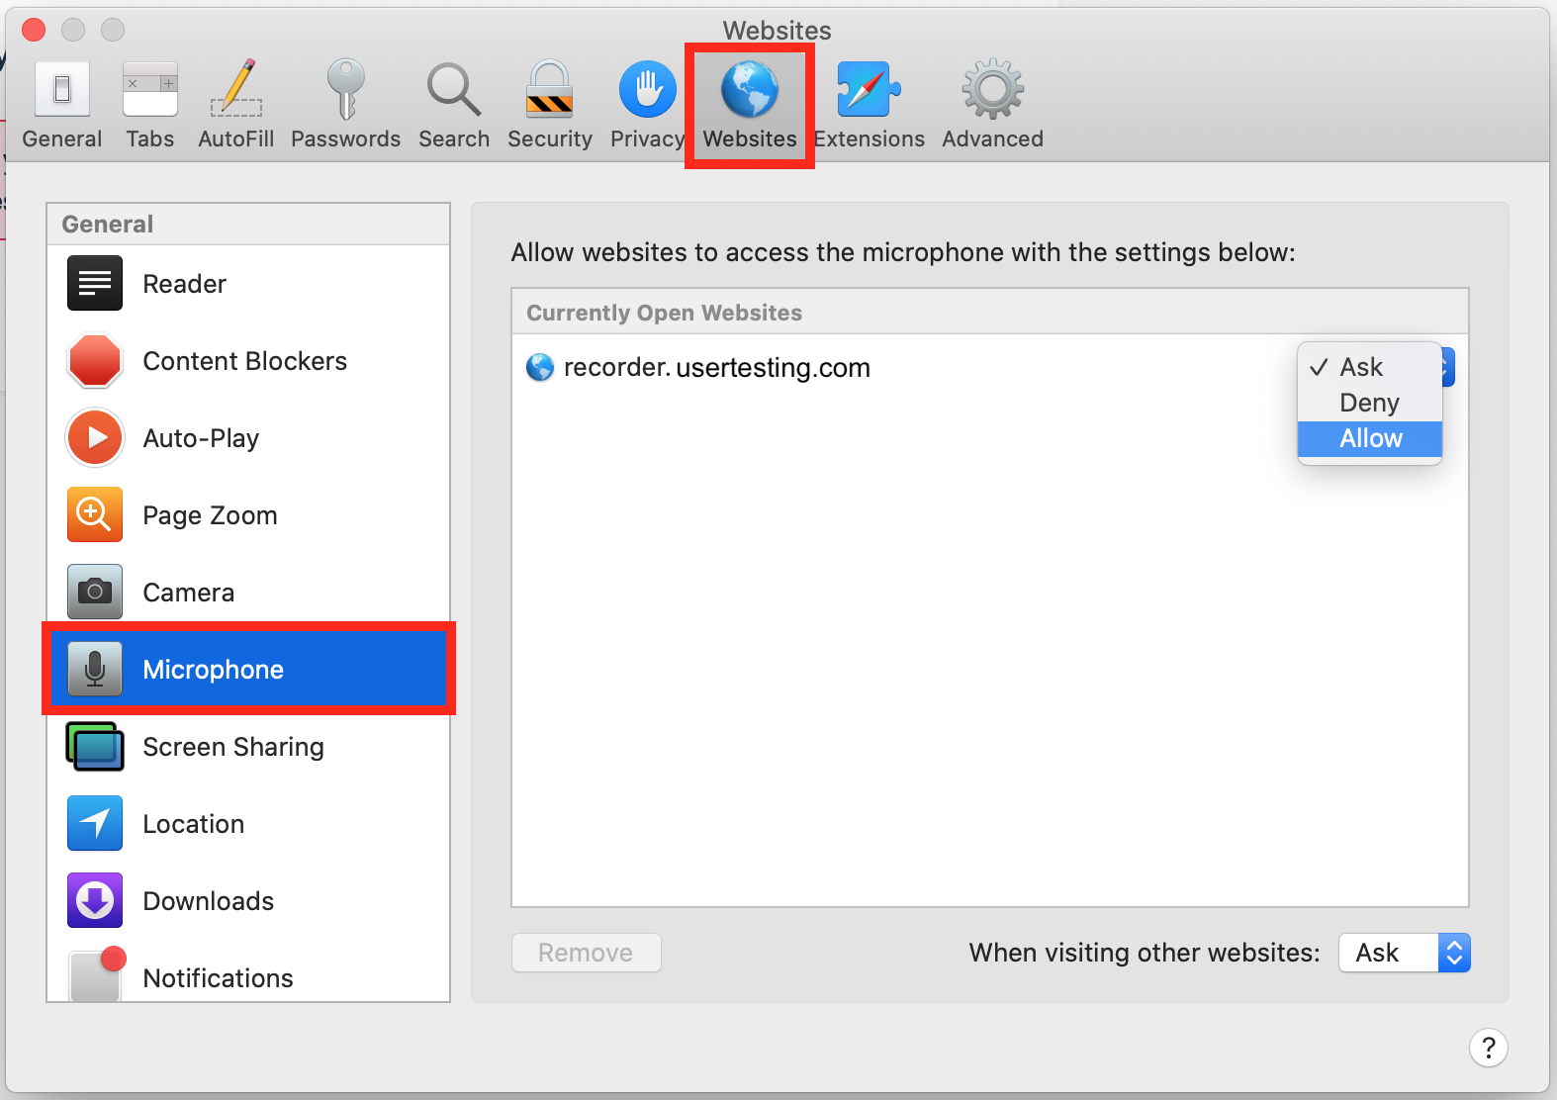This screenshot has height=1100, width=1557.
Task: Select the Screen Sharing sidebar label
Action: pyautogui.click(x=233, y=747)
